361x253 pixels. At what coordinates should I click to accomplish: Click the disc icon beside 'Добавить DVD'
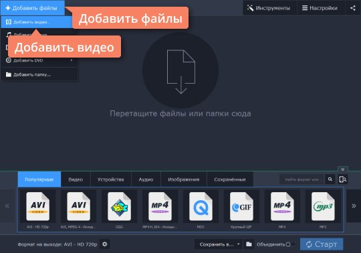pos(9,60)
